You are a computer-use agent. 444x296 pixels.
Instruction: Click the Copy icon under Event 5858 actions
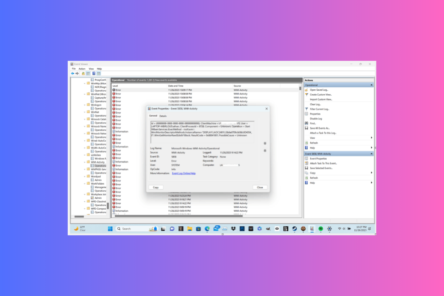pos(307,173)
